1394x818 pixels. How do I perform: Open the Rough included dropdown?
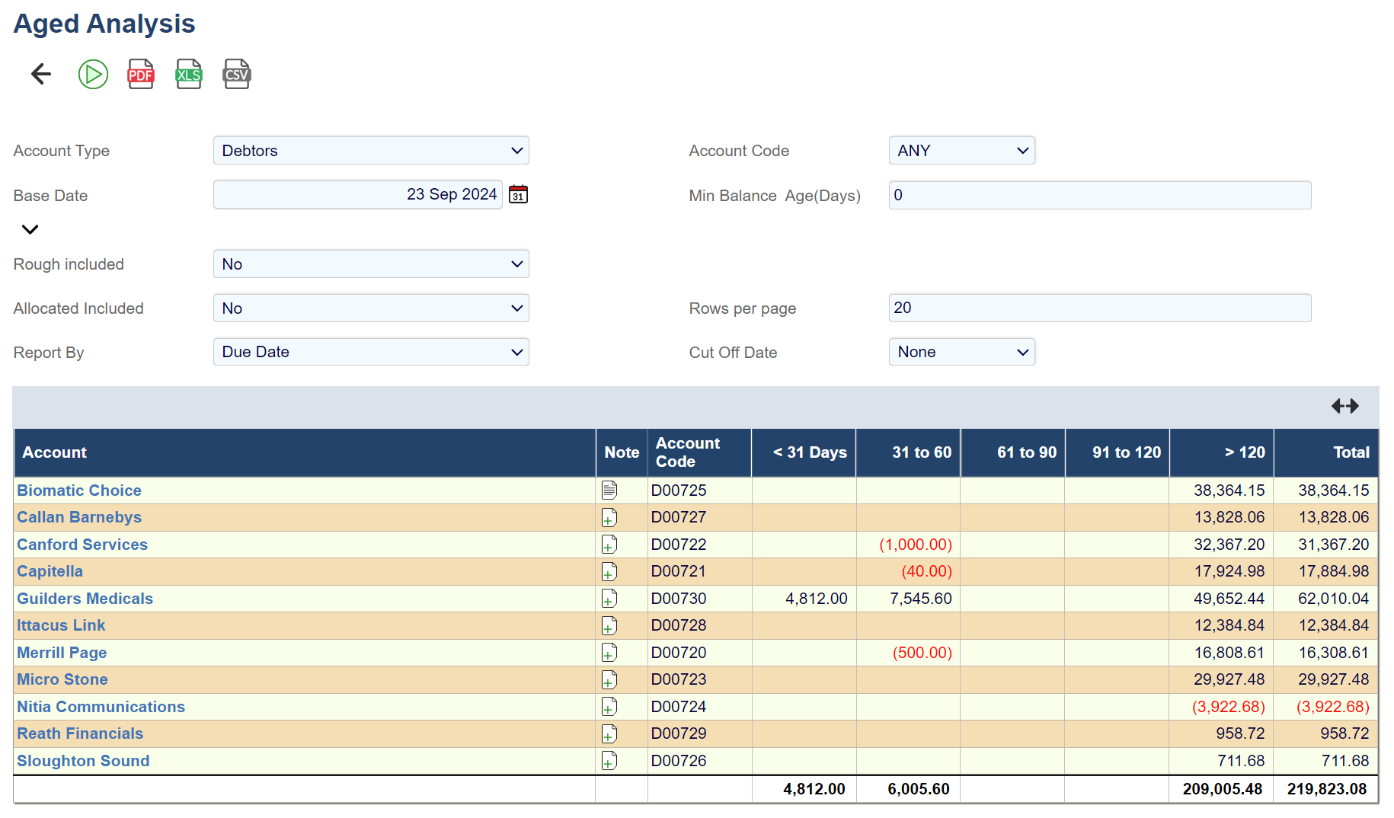click(x=371, y=264)
